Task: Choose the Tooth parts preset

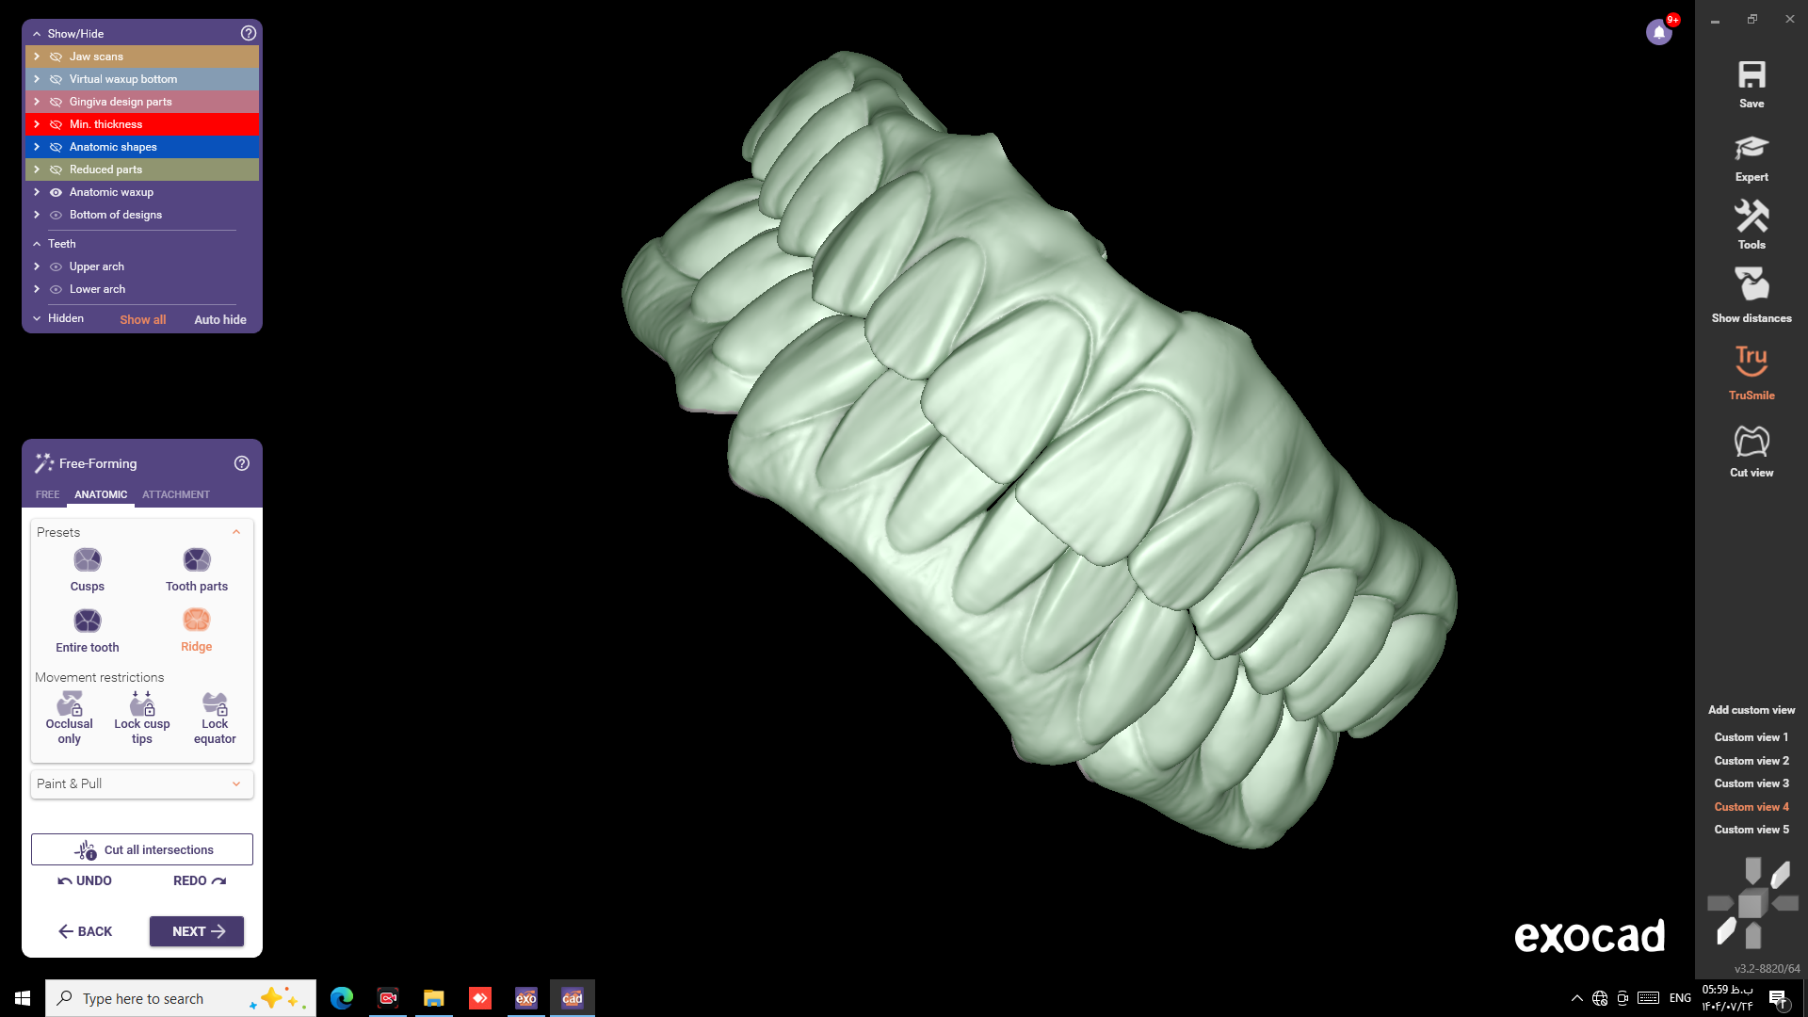Action: coord(197,561)
